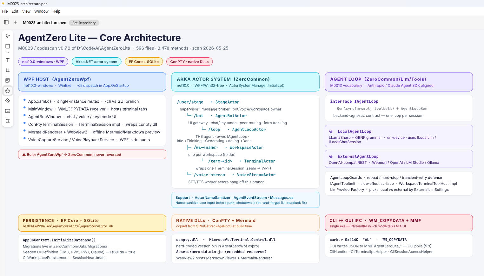Click the 'LlmProviderFactory' description row

389,189
